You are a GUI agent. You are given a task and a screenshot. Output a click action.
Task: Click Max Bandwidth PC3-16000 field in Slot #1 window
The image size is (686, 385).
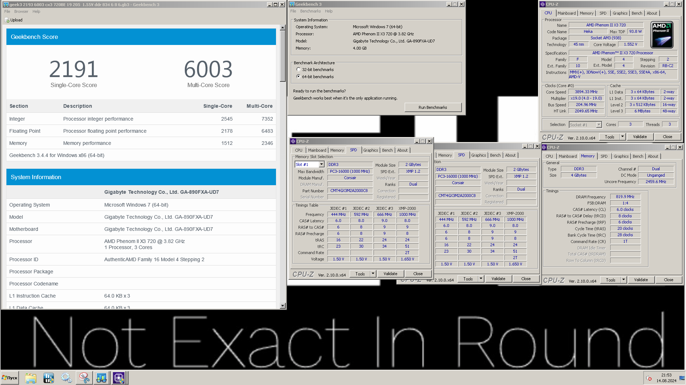(350, 171)
